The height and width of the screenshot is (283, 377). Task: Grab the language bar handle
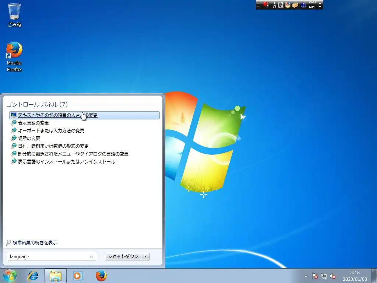pos(258,5)
